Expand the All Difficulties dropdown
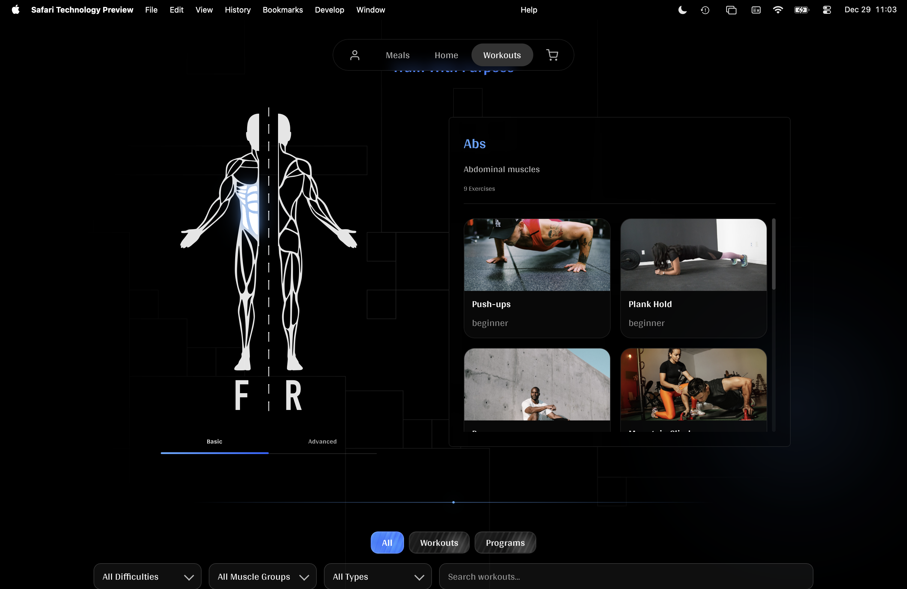This screenshot has height=589, width=907. [147, 576]
